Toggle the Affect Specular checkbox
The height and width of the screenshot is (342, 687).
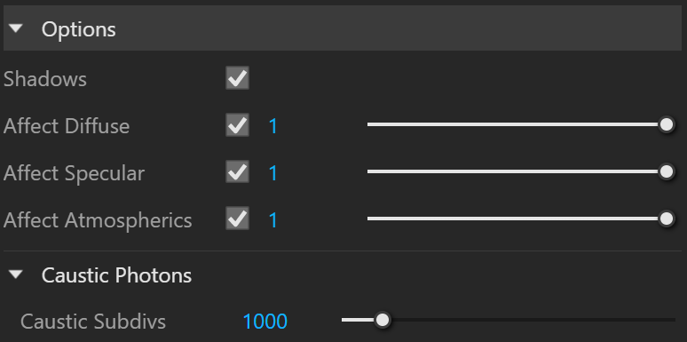[238, 171]
